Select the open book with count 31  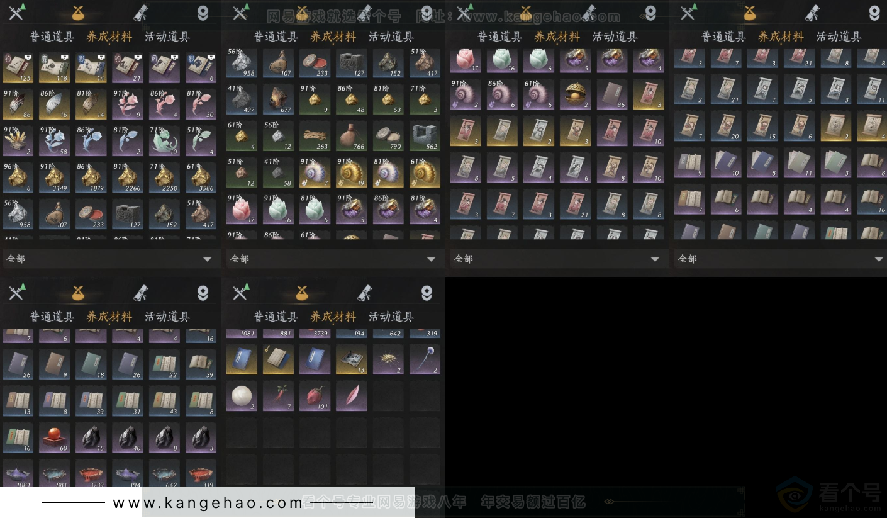coord(128,402)
